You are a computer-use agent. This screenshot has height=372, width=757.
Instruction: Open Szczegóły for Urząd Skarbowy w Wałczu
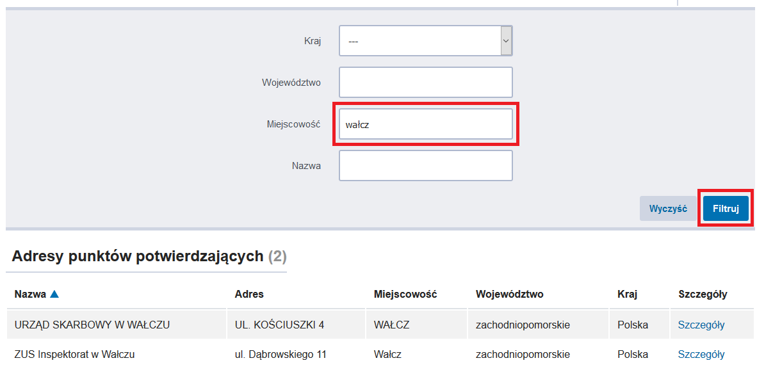tap(701, 325)
